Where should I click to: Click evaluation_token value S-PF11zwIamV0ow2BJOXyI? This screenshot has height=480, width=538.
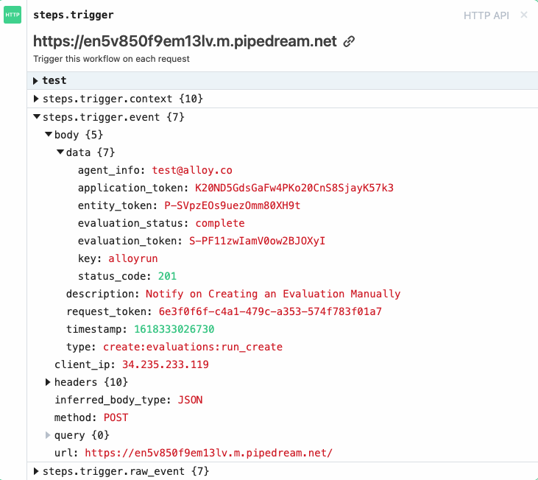(257, 241)
